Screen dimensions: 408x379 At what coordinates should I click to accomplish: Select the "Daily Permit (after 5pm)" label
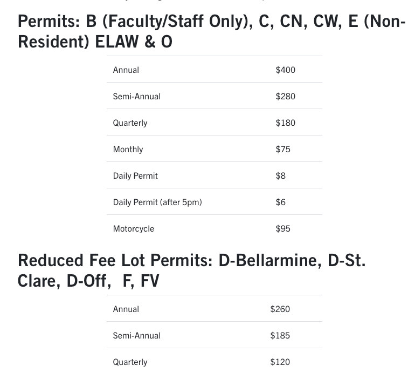157,202
